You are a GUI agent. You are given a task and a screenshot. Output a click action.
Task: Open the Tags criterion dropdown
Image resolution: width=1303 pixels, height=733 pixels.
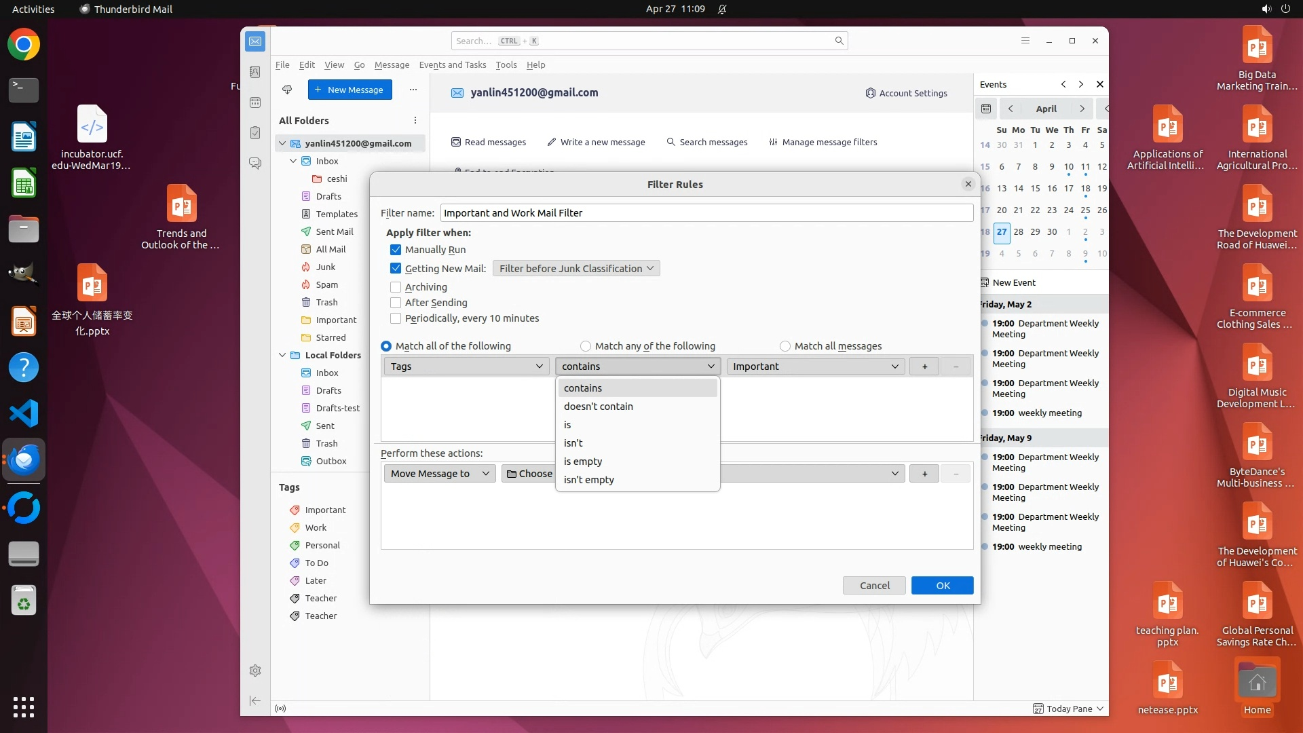[x=466, y=366]
